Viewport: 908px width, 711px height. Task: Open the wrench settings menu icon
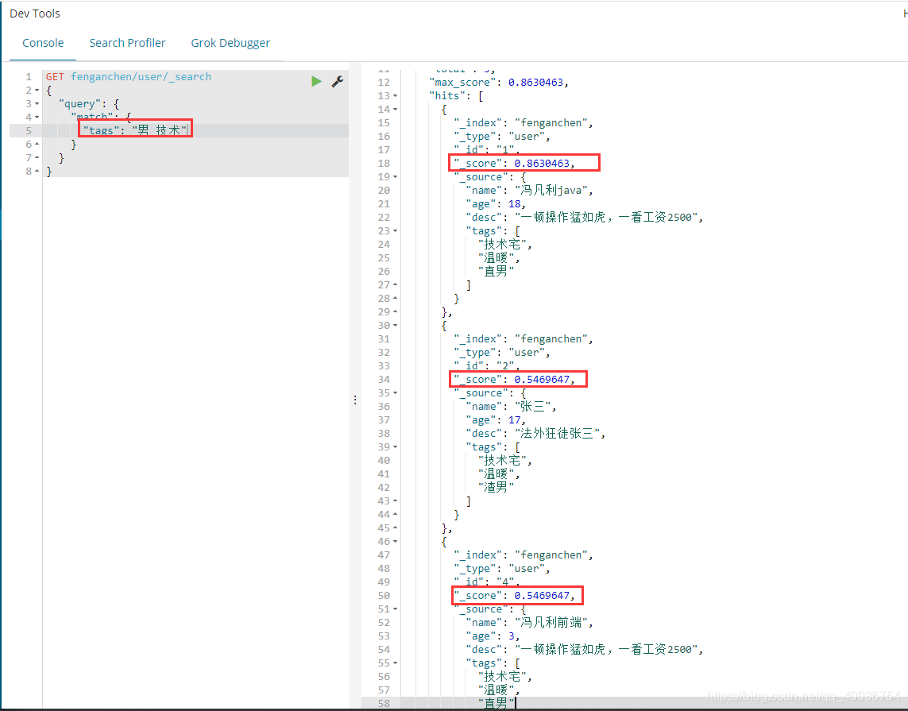pos(338,81)
